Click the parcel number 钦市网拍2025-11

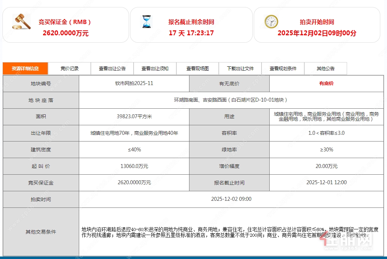(x=134, y=84)
